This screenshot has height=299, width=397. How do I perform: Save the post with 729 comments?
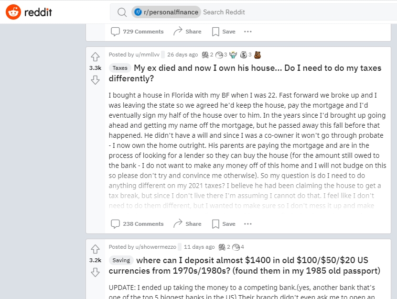(224, 32)
